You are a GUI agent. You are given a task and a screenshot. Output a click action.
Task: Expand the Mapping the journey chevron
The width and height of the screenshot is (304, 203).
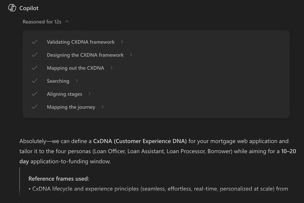coord(103,107)
